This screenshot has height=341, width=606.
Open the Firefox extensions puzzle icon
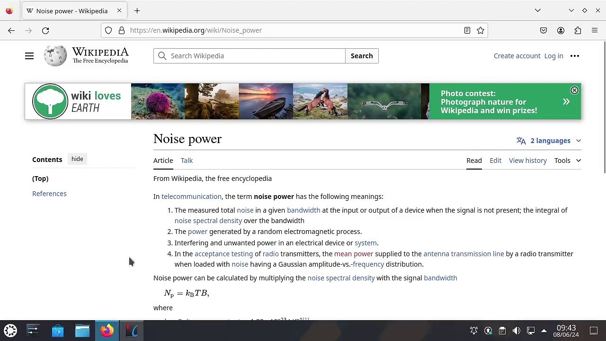(x=578, y=30)
